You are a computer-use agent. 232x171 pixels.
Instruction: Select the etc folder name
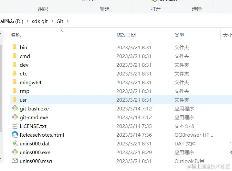click(23, 74)
